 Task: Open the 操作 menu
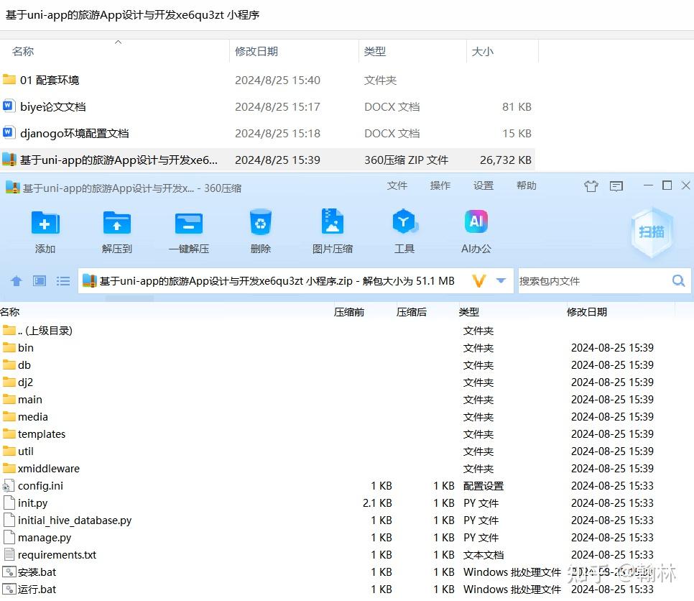pos(440,185)
